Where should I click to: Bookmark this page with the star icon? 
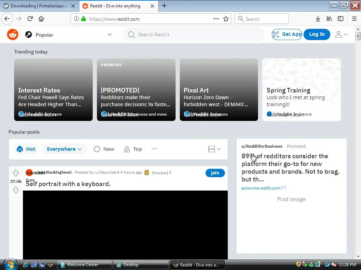pos(226,19)
